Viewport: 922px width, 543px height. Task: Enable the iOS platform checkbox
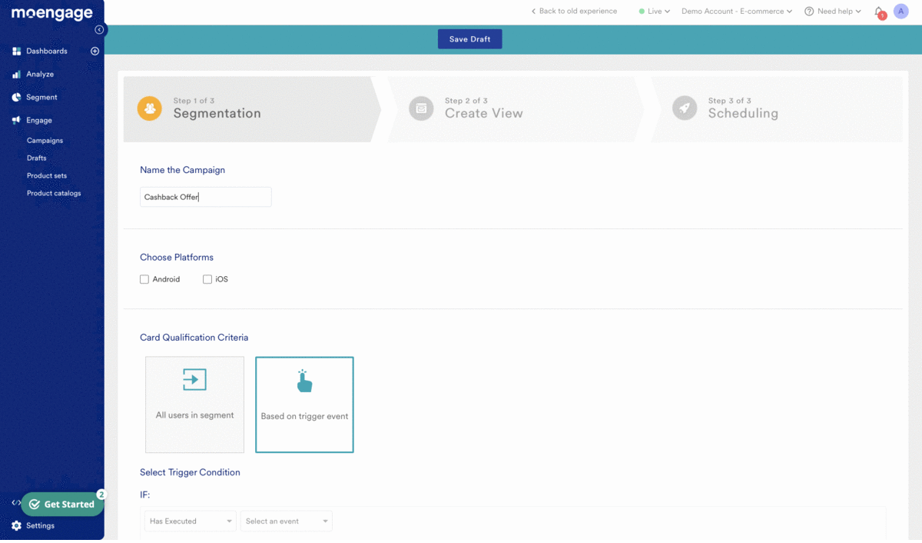tap(207, 280)
